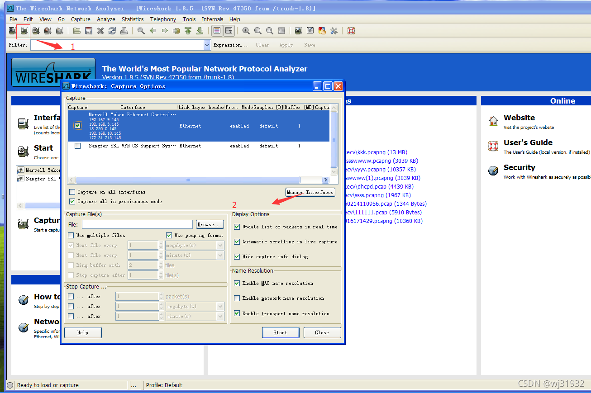Toggle Enable transport name resolution
Image resolution: width=591 pixels, height=393 pixels.
click(237, 313)
